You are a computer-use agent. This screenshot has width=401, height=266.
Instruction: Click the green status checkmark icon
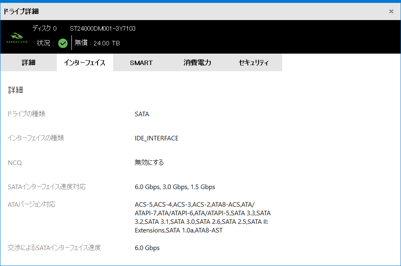click(x=63, y=43)
